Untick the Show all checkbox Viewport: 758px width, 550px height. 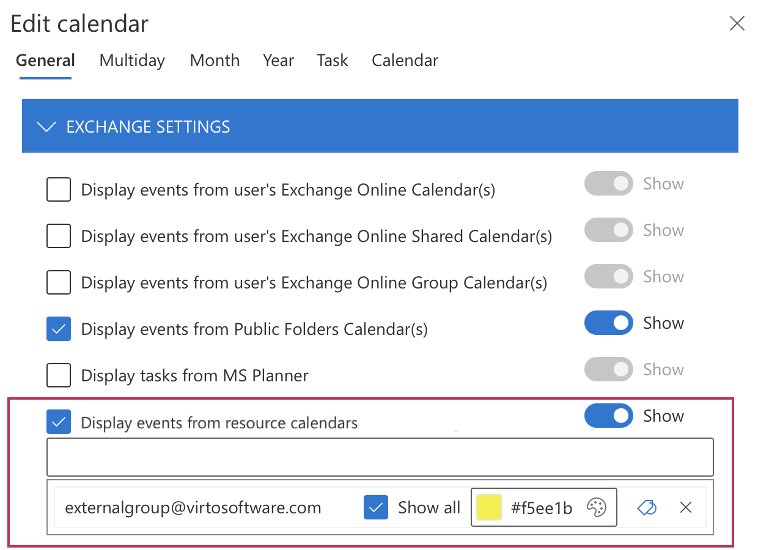click(376, 507)
